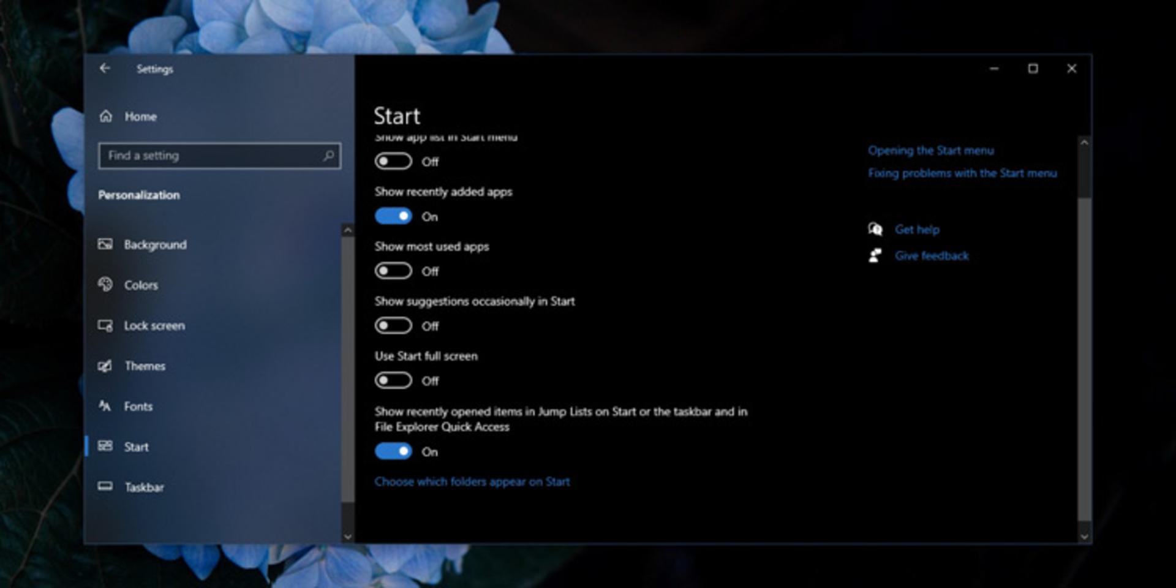Click the Get help chat icon
Viewport: 1176px width, 588px height.
coord(875,229)
